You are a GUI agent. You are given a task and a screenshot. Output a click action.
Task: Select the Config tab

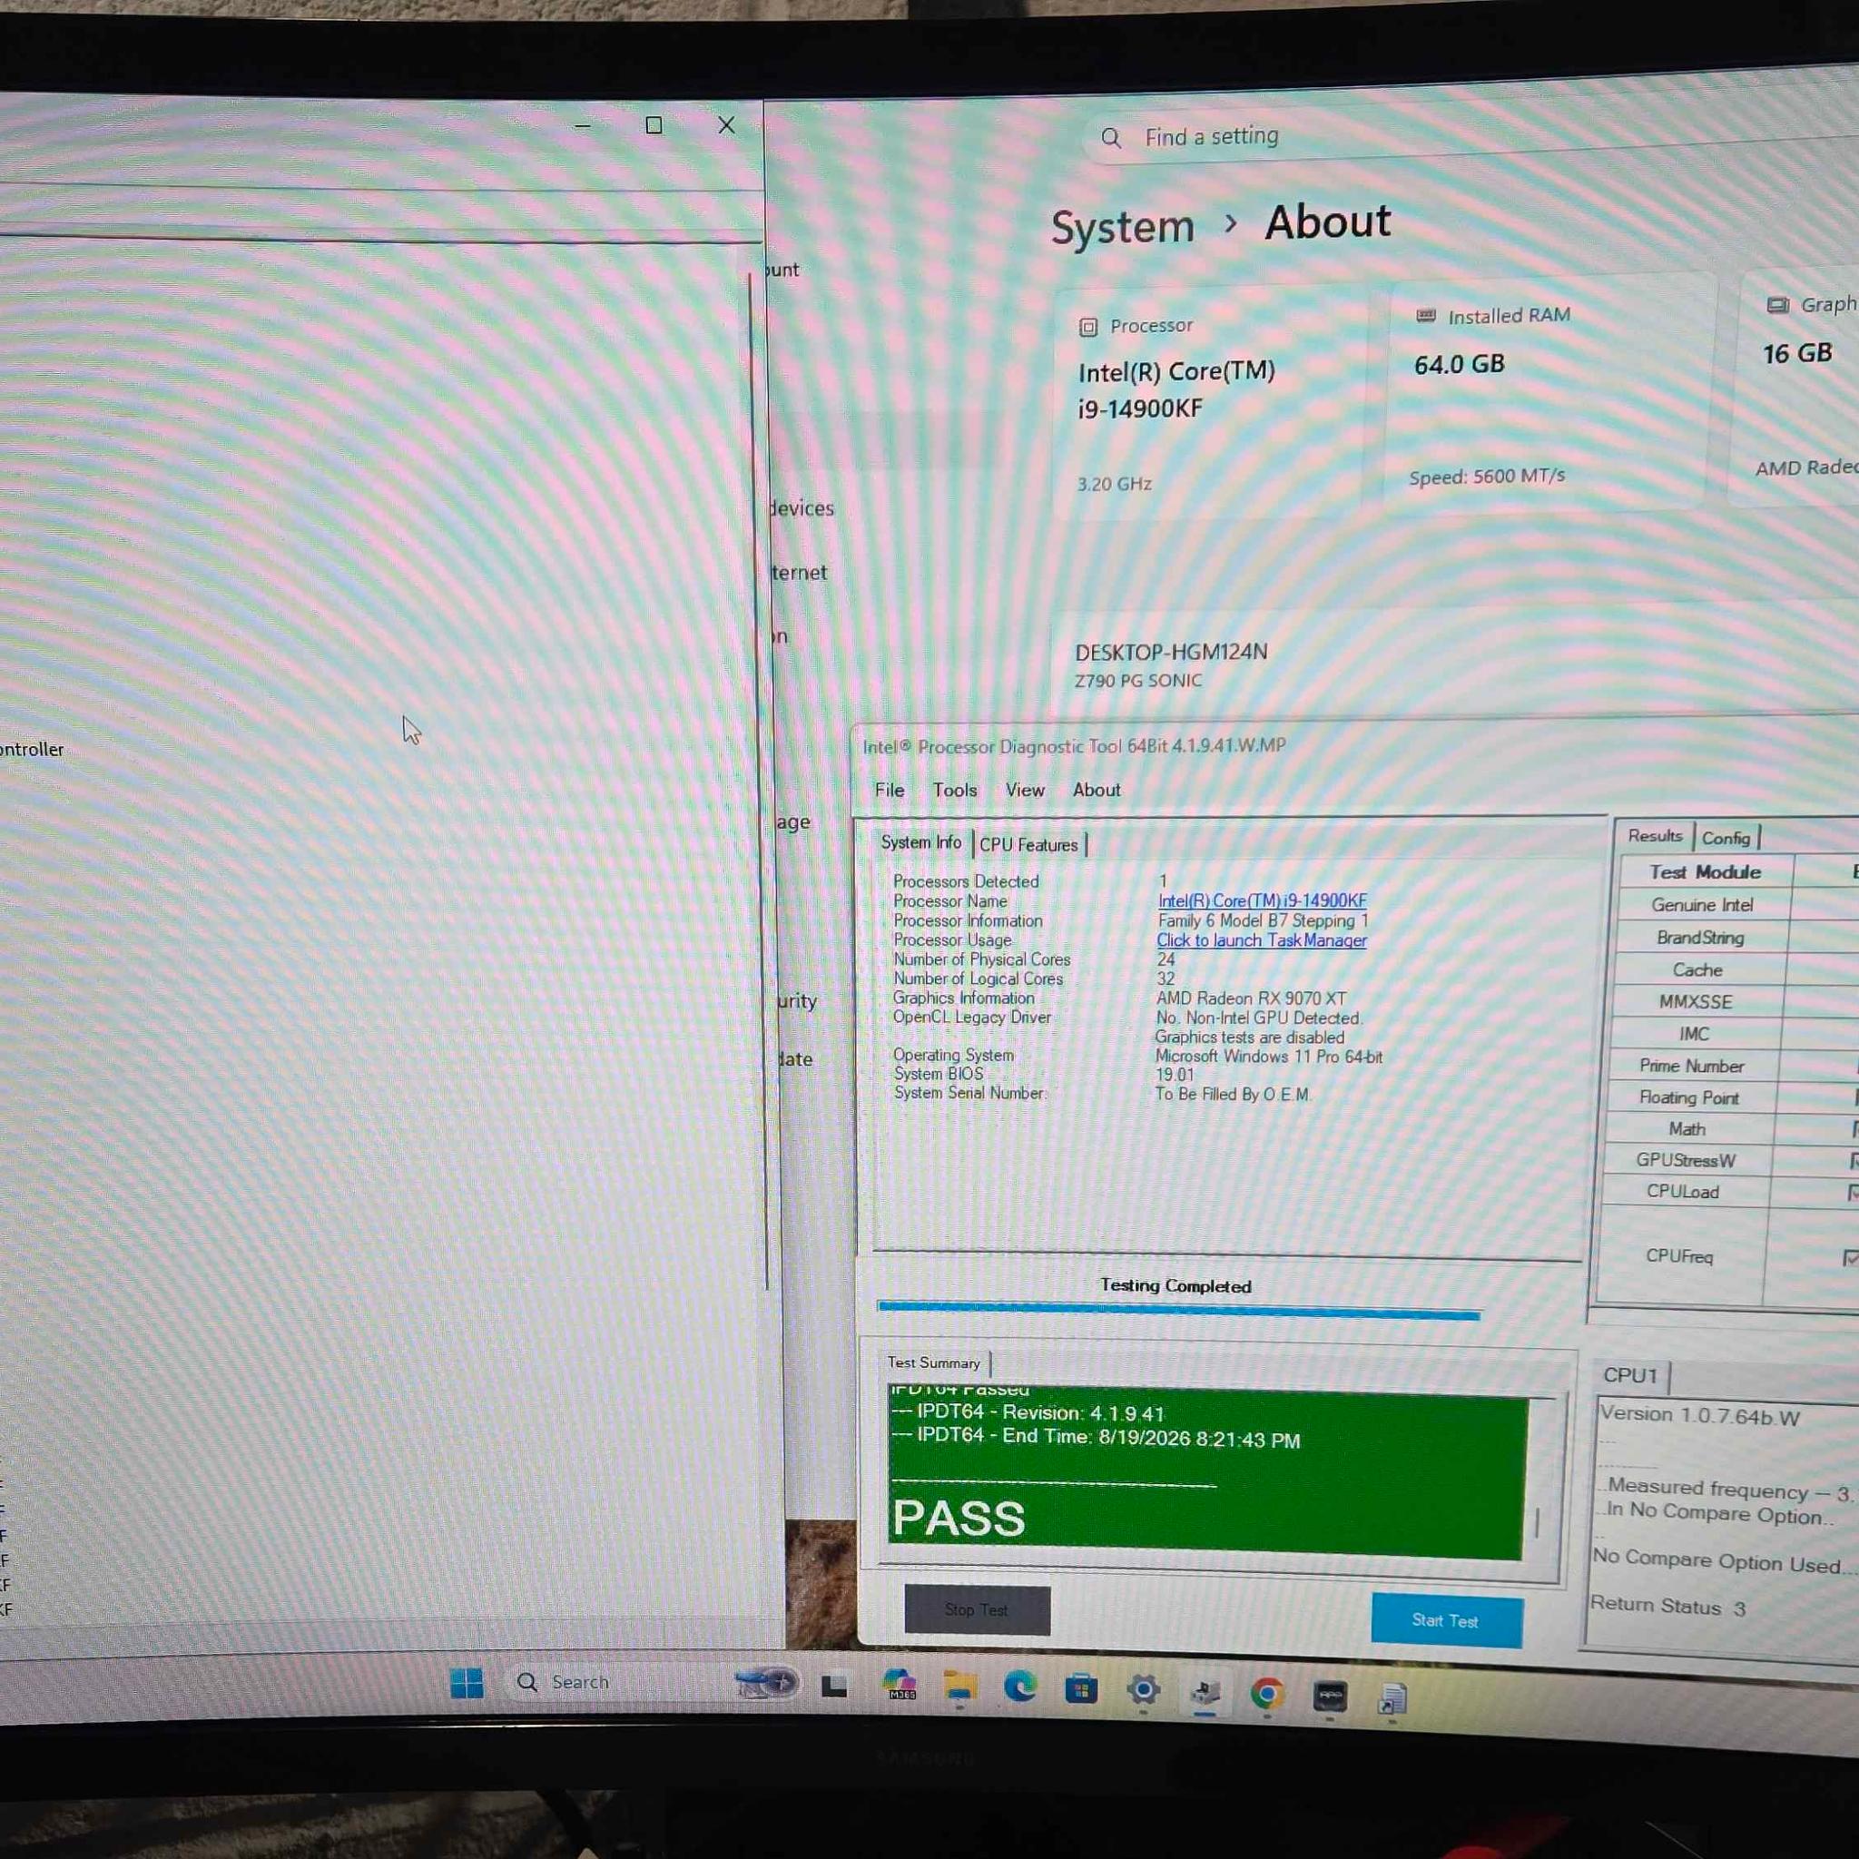tap(1726, 838)
